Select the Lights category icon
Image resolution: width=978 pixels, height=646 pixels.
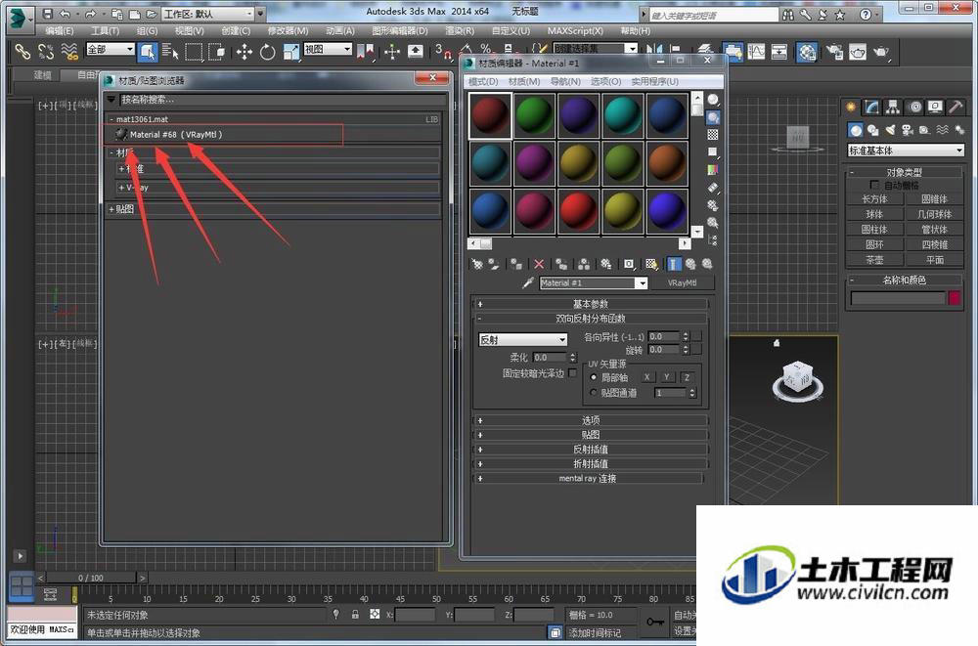coord(890,130)
